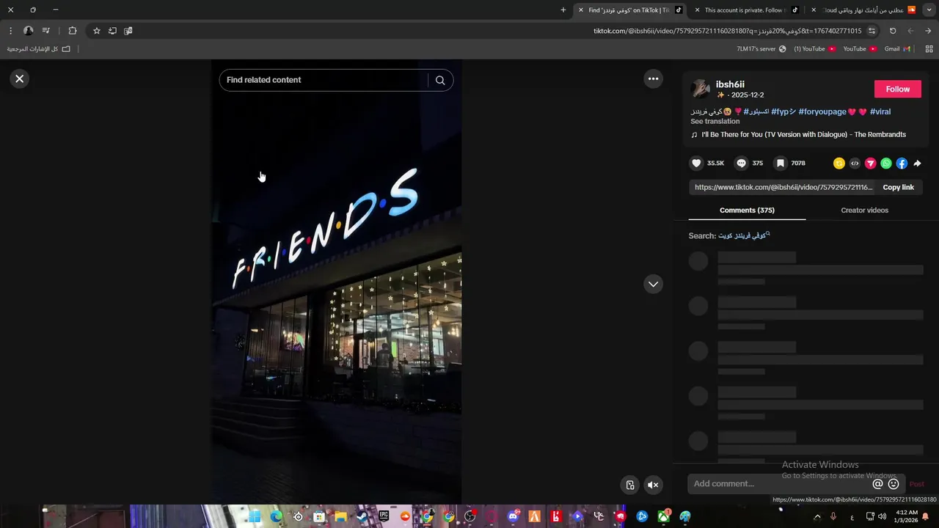The width and height of the screenshot is (939, 528).
Task: Bookmark the video to favorites
Action: pos(781,163)
